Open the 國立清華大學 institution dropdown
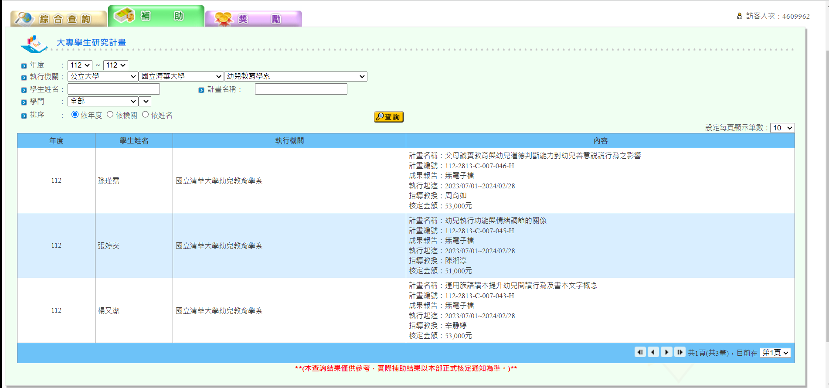Image resolution: width=829 pixels, height=388 pixels. (181, 77)
